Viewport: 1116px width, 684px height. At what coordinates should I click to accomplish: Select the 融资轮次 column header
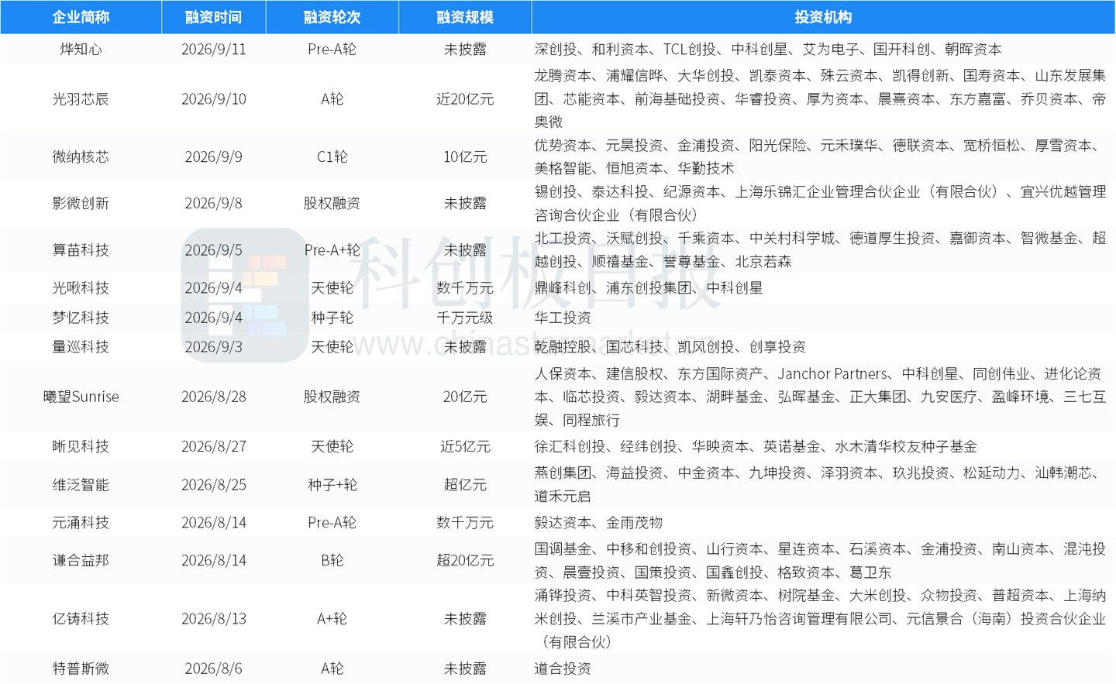(332, 17)
